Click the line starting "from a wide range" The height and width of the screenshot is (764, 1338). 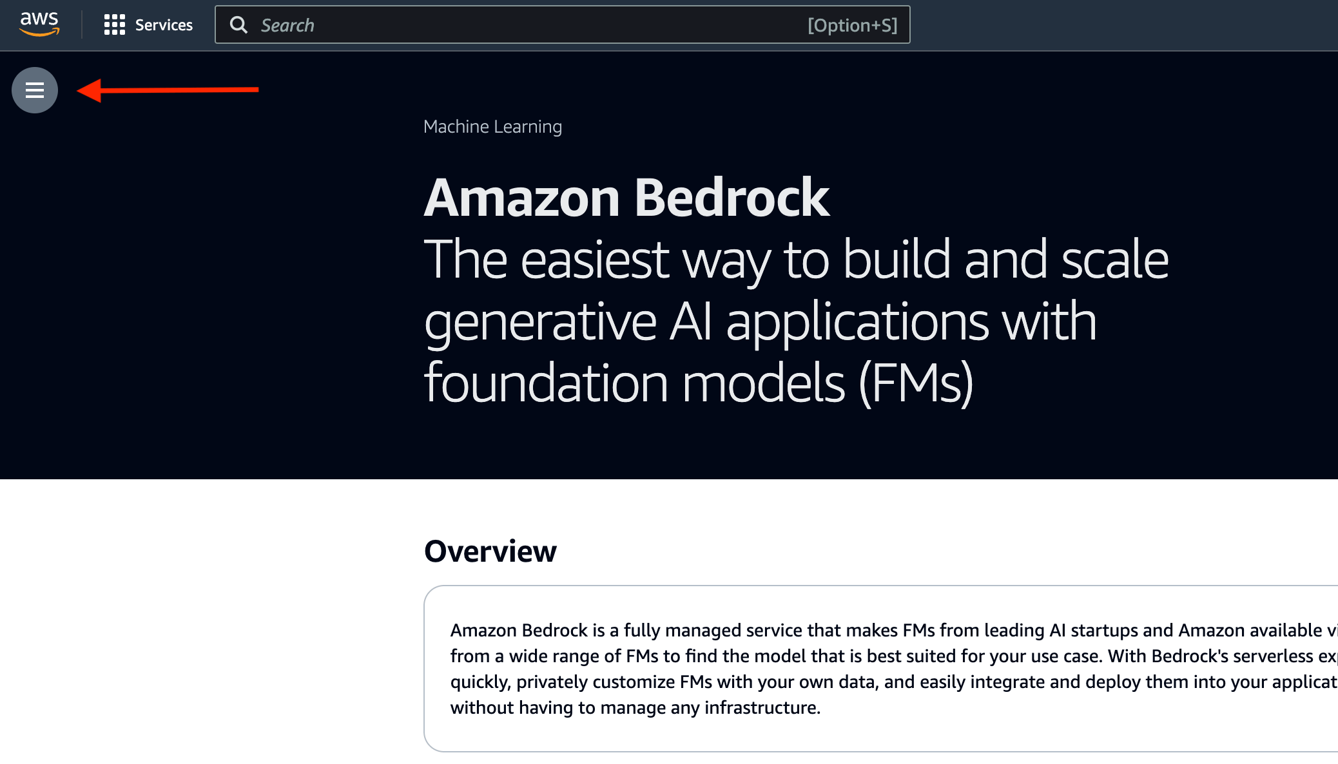[889, 656]
